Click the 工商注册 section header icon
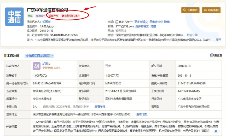This screenshot has width=226, height=140. (x=5, y=56)
